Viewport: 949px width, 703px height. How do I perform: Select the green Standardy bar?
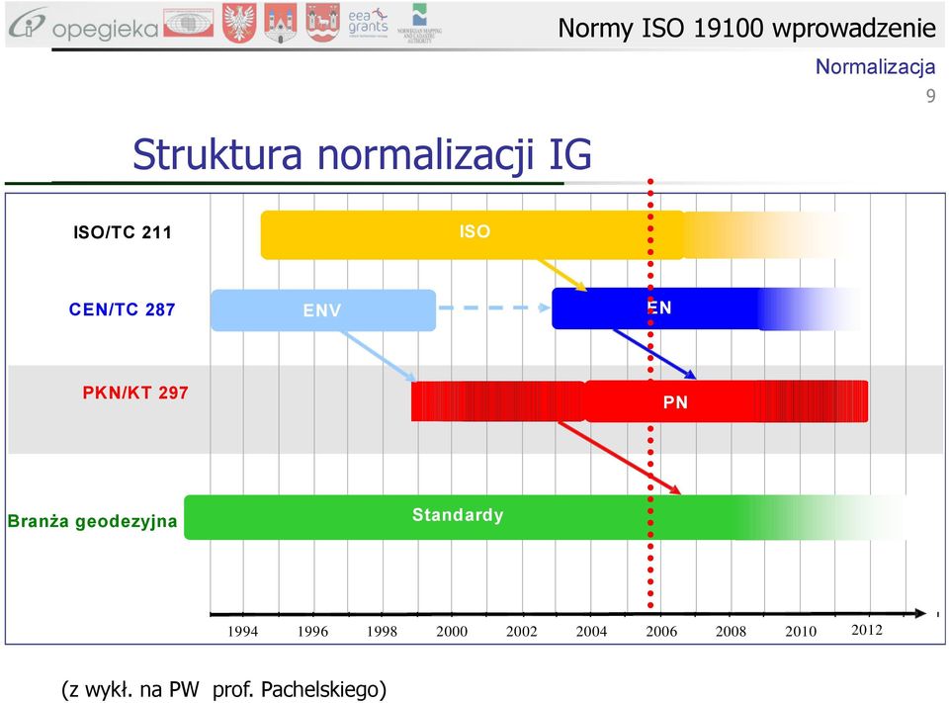[x=545, y=517]
